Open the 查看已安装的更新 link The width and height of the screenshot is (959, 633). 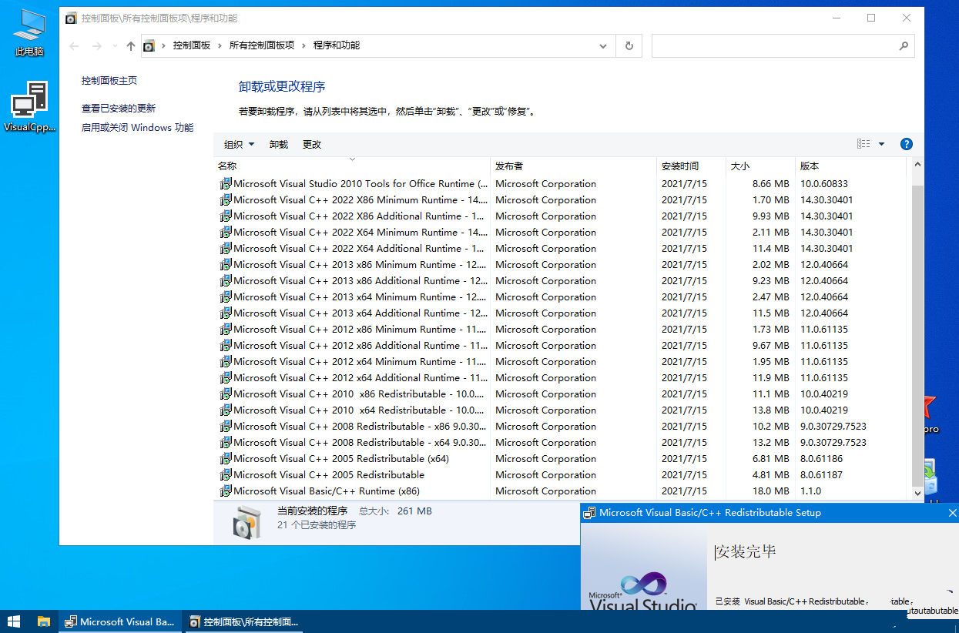coord(119,109)
